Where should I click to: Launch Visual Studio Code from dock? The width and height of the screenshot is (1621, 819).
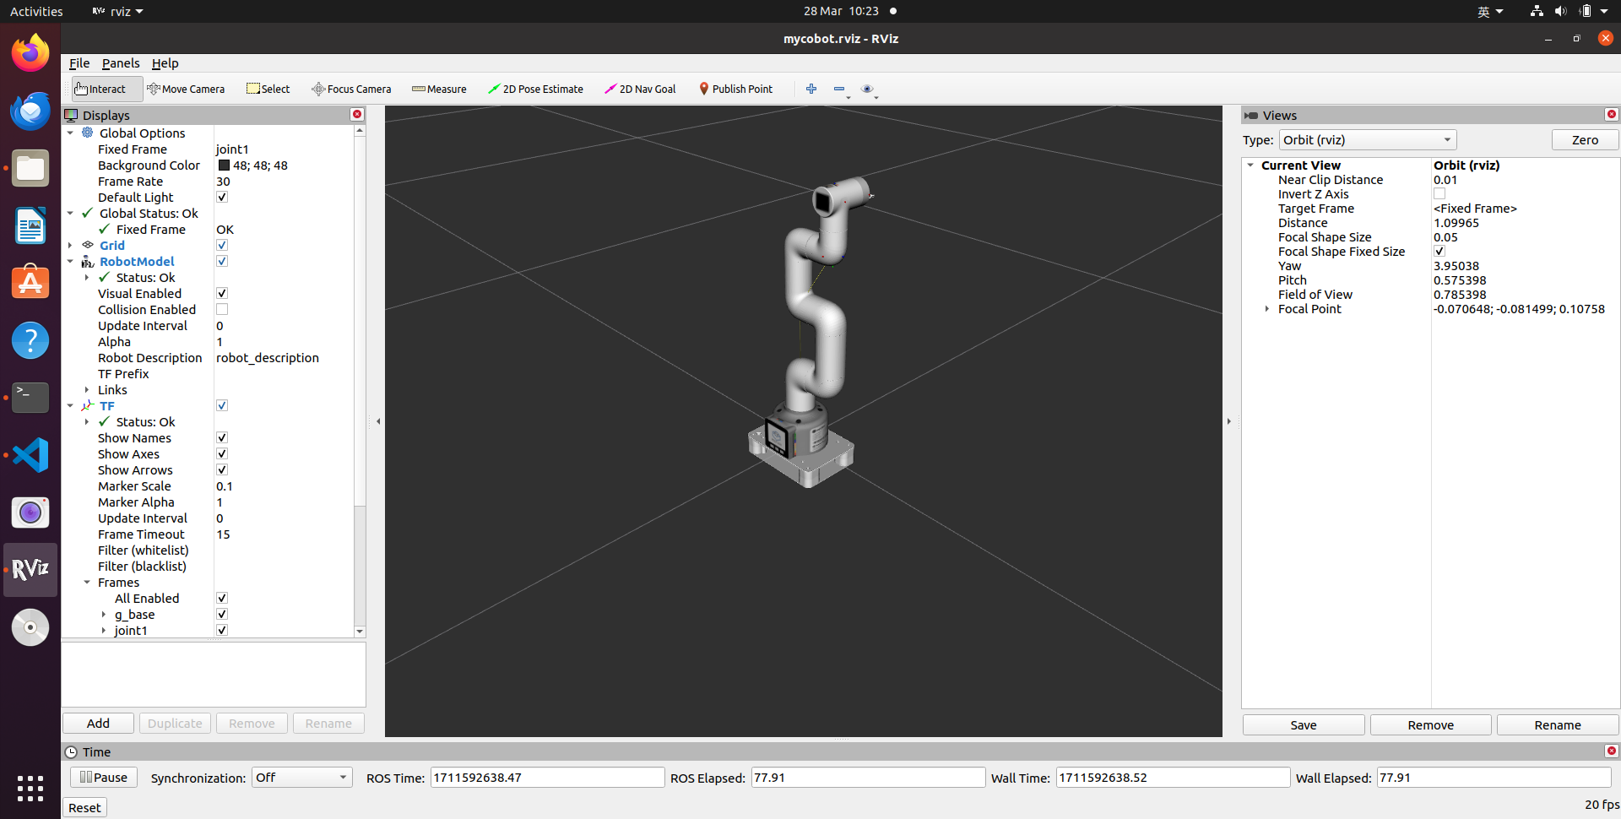pyautogui.click(x=30, y=455)
